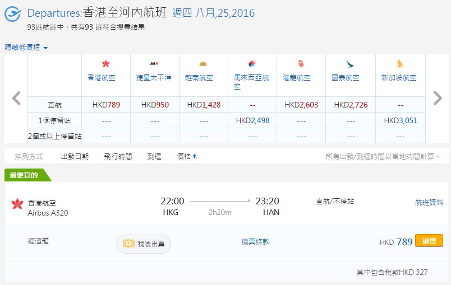Open the 港龍航空 airline link
Viewport: 451px width, 285px height.
[x=297, y=77]
